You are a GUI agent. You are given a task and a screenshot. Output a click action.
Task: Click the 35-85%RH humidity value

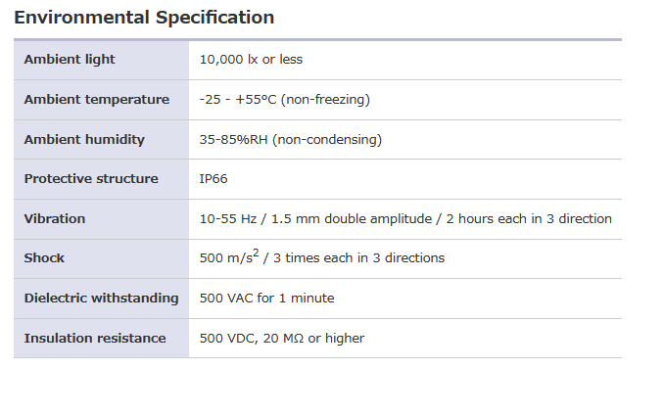coord(234,140)
